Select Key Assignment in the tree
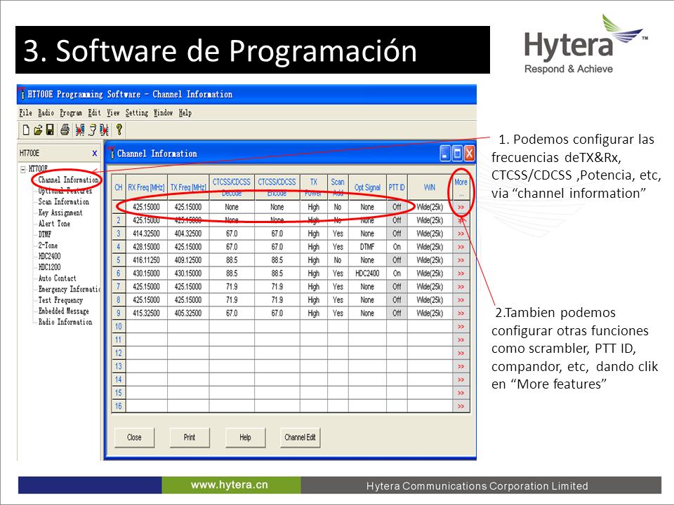This screenshot has height=505, width=674. (60, 213)
